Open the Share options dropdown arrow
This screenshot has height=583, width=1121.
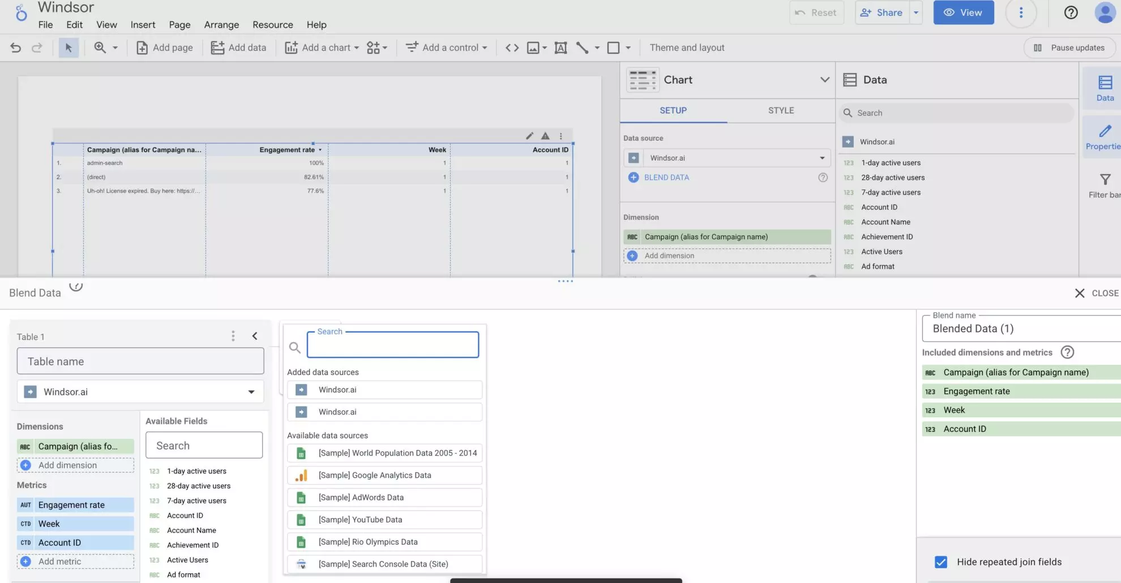(916, 12)
